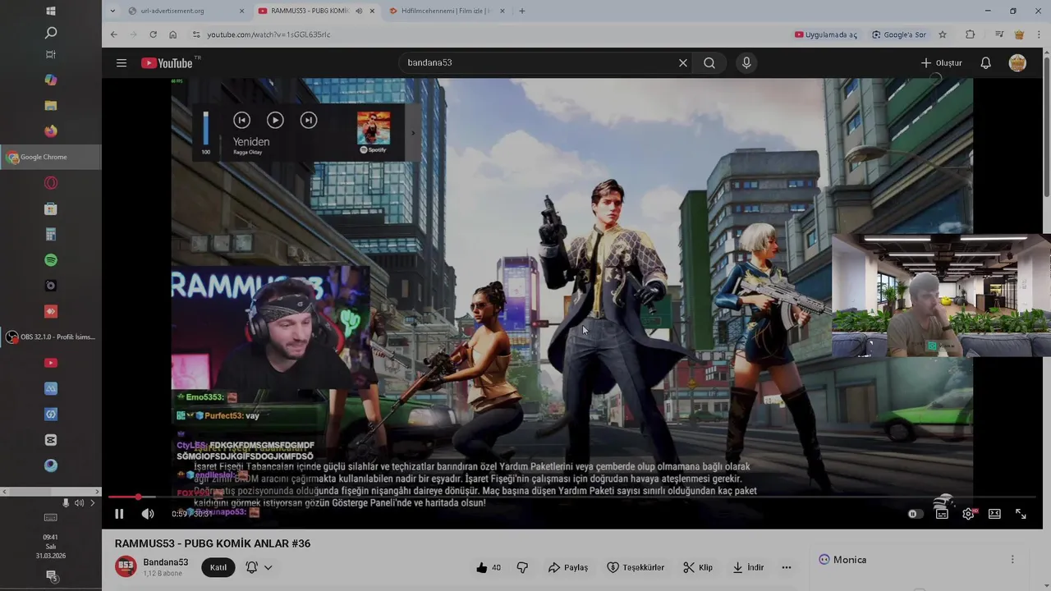The height and width of the screenshot is (591, 1051).
Task: Open Monica panel options menu
Action: point(1012,559)
